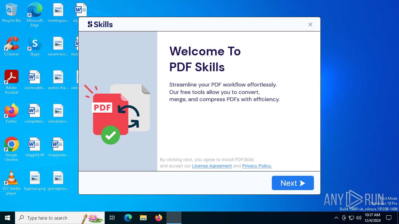Click the Skills logo in title bar
399x224 pixels.
(100, 24)
